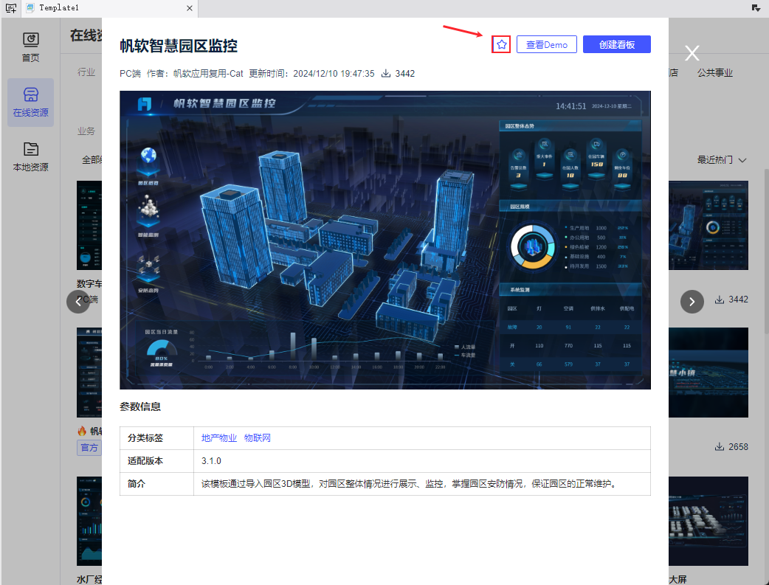Select 在线资源 in the sidebar
Image resolution: width=769 pixels, height=585 pixels.
(x=30, y=103)
